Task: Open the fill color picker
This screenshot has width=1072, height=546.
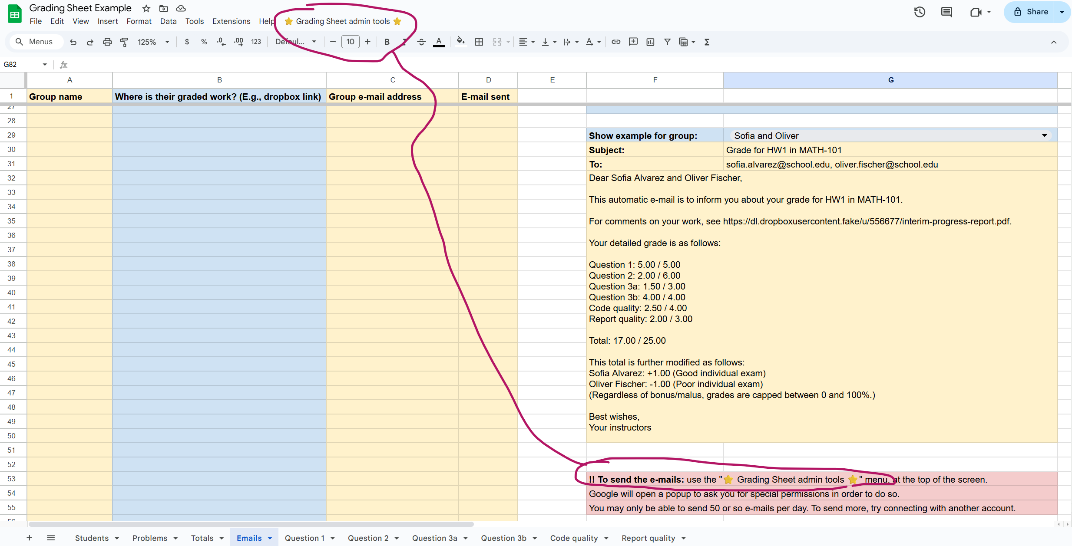Action: (x=460, y=42)
